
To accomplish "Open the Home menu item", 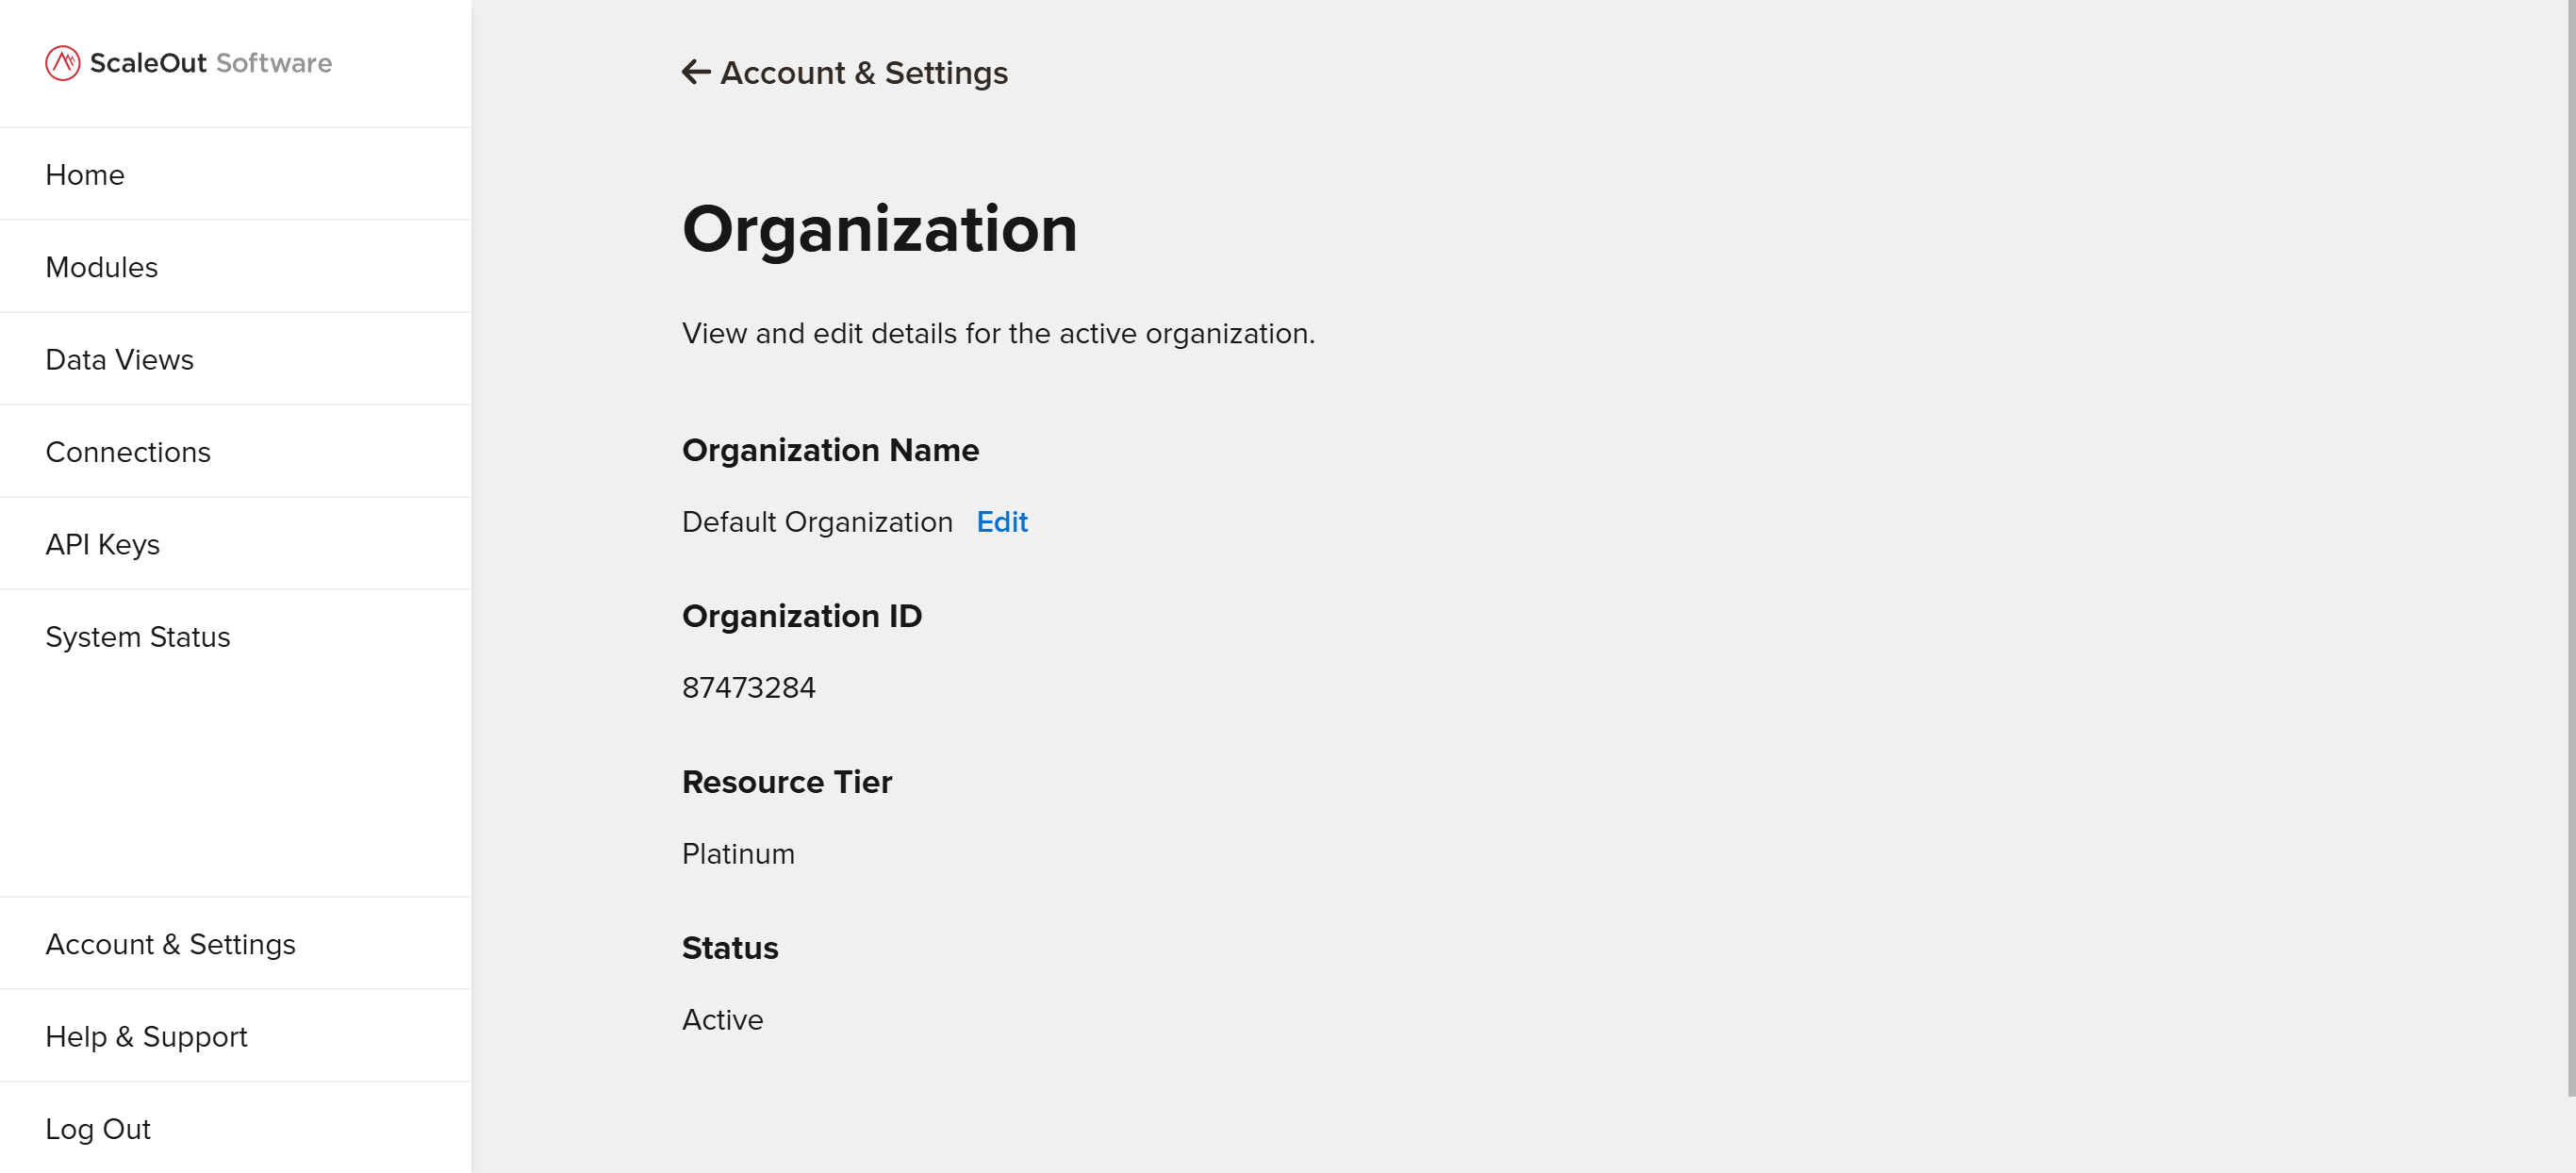I will tap(236, 174).
